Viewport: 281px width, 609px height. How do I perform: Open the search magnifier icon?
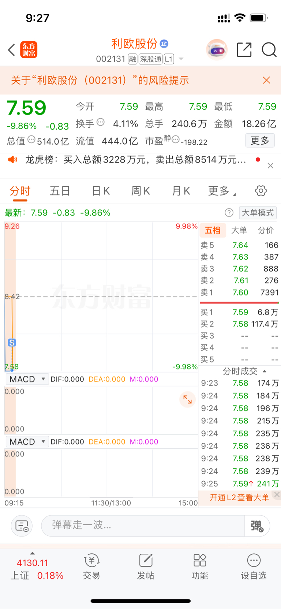coord(269,50)
